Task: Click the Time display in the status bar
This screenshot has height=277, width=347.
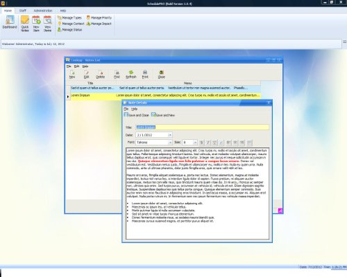Action: [335, 267]
